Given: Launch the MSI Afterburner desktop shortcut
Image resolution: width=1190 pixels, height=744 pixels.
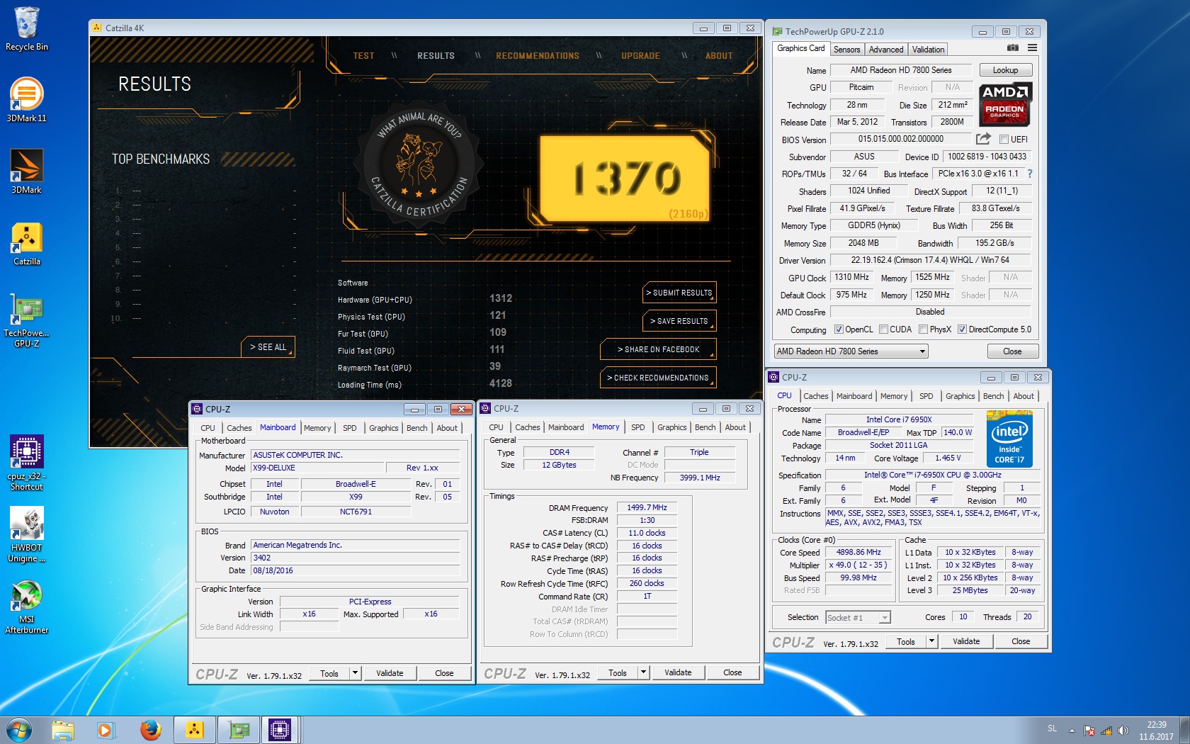Looking at the screenshot, I should click(x=27, y=607).
